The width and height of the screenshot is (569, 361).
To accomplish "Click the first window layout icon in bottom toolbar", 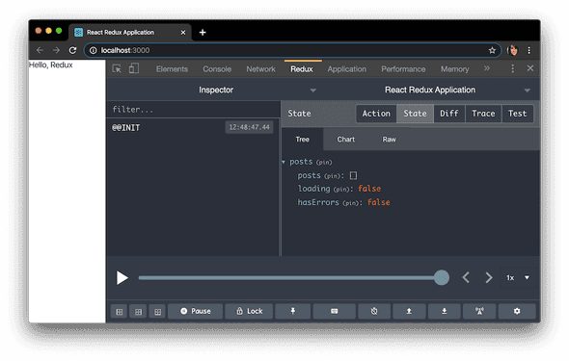I will pyautogui.click(x=120, y=311).
